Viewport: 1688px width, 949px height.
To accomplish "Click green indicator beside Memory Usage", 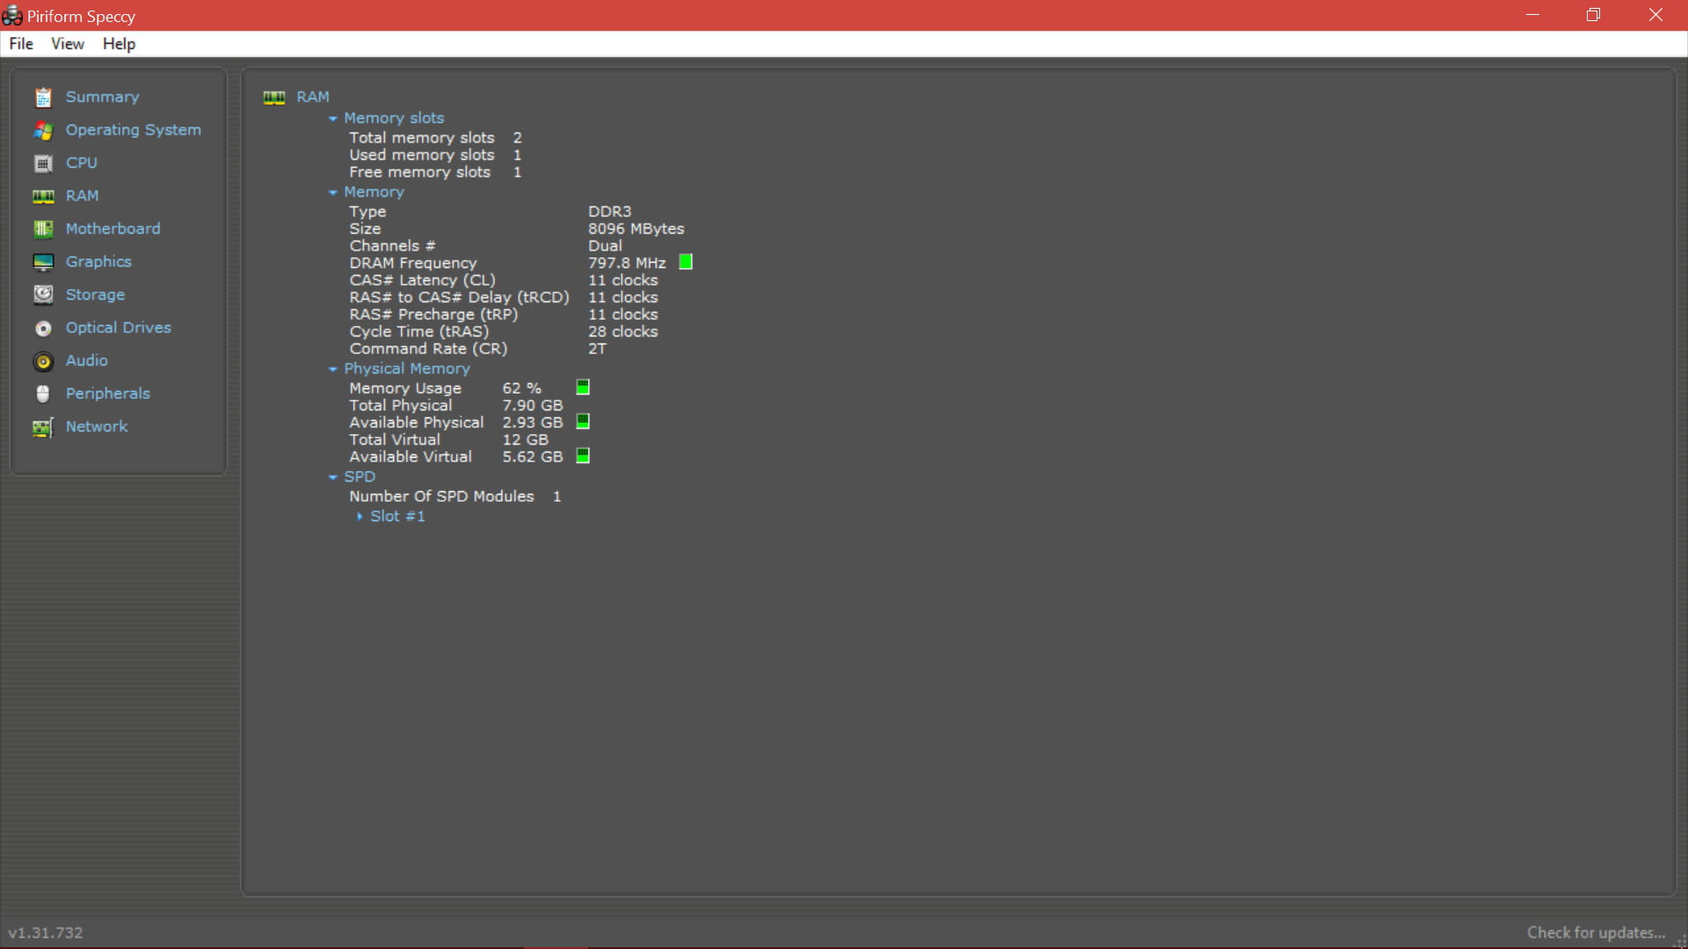I will tap(583, 388).
